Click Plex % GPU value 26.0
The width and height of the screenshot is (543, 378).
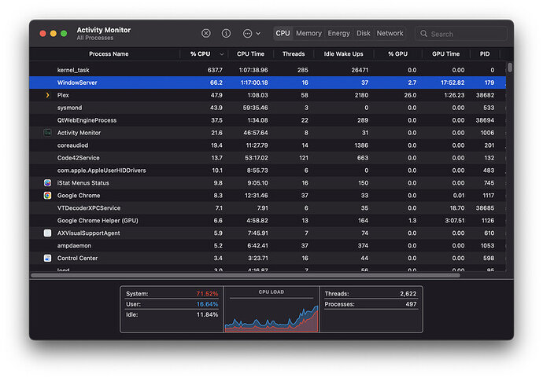[410, 95]
